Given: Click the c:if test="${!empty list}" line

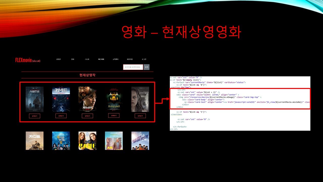Looking at the screenshot, I should [185, 80].
